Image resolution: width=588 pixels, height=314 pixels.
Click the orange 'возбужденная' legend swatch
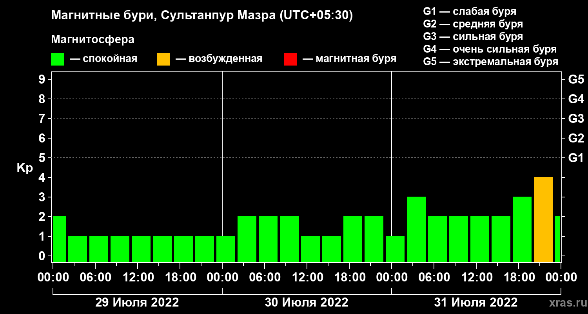pos(163,59)
